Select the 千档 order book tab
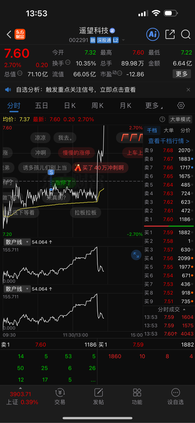 click(152, 130)
